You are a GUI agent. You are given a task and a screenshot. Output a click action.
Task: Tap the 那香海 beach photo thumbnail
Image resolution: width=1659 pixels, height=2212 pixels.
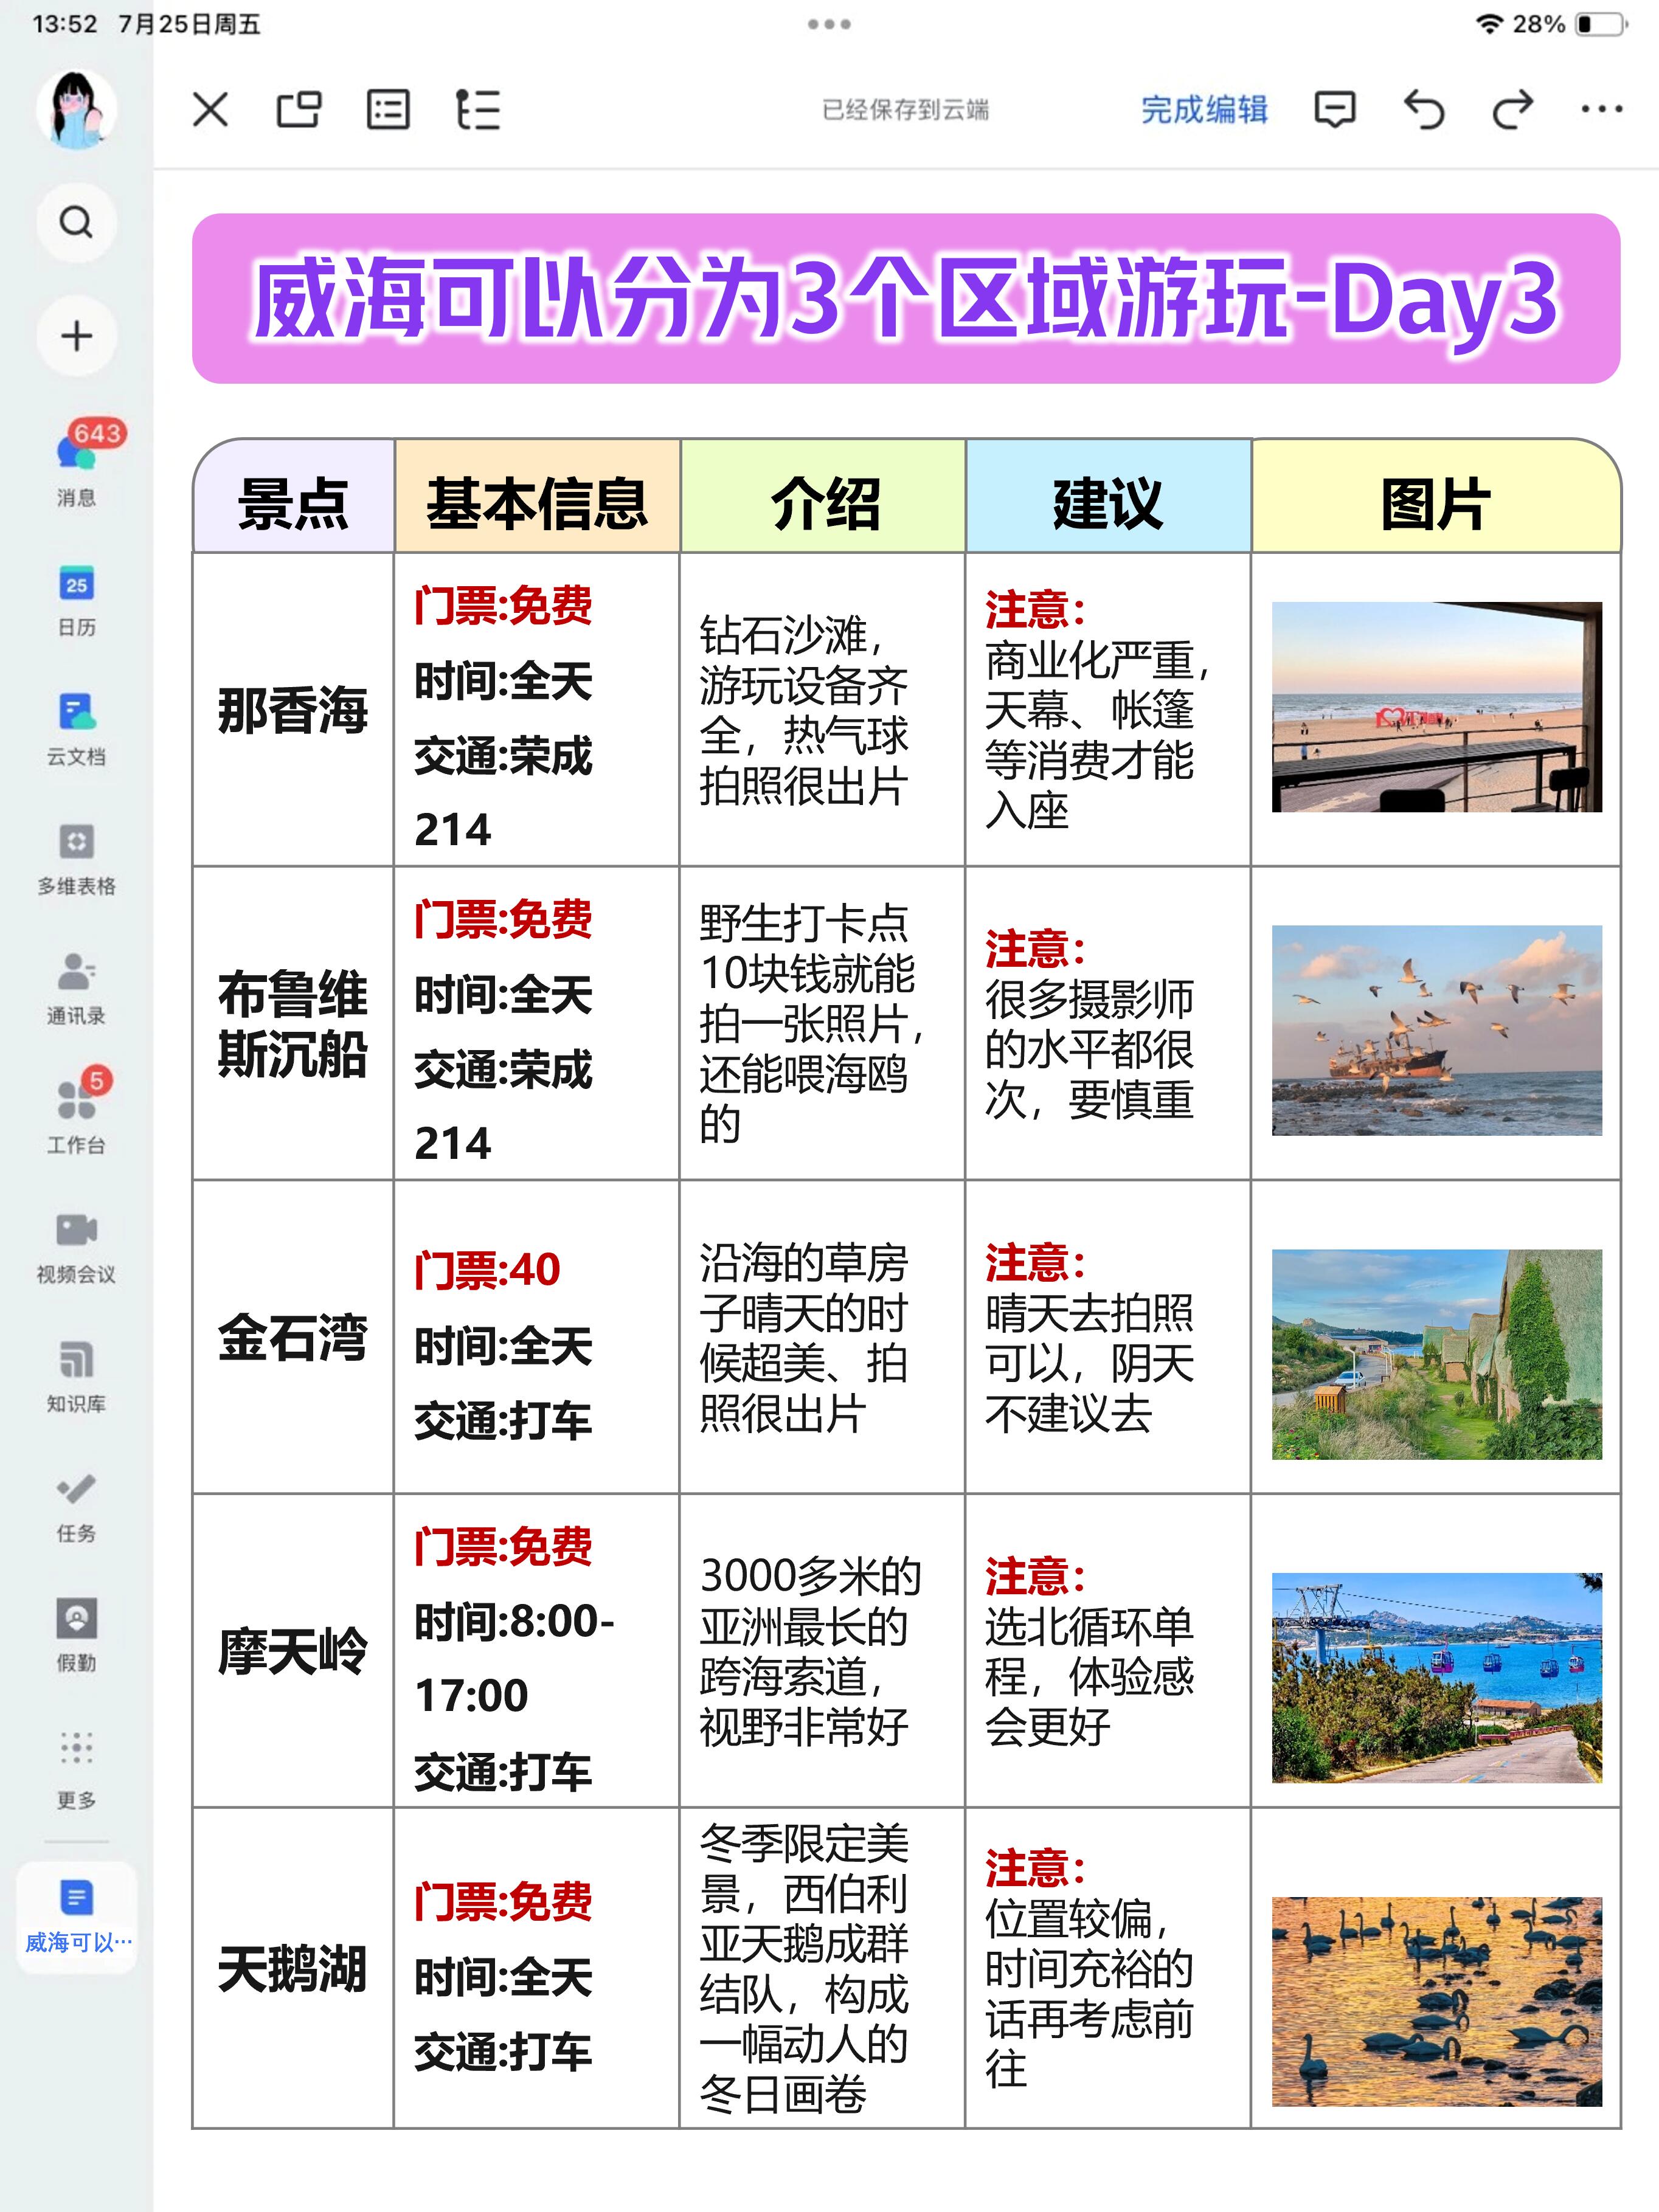(1436, 706)
